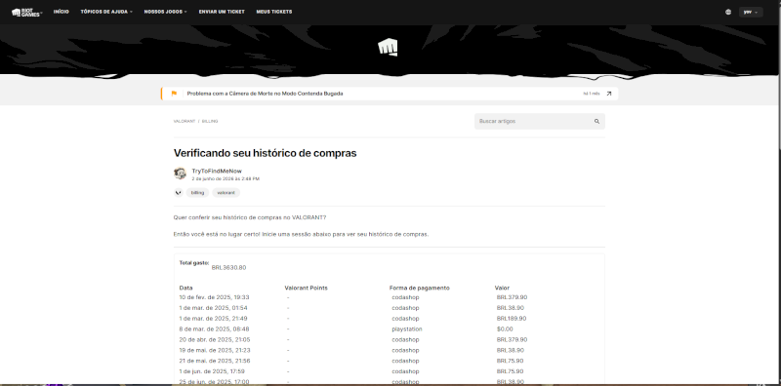Click the TryToFindMeNow author name

coord(217,172)
